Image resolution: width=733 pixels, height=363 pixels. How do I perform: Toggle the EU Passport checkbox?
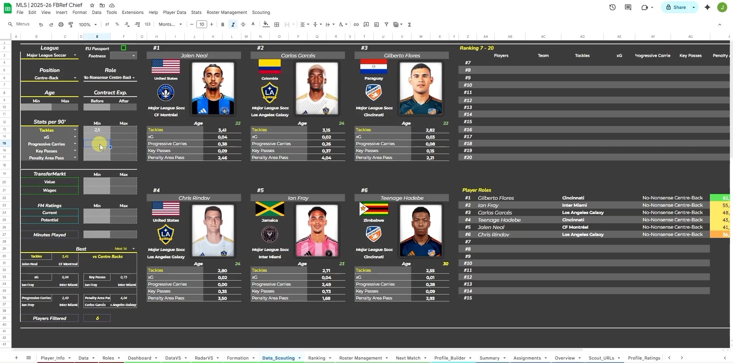click(x=124, y=48)
